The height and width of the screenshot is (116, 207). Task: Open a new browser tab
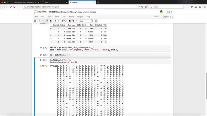tap(98, 2)
